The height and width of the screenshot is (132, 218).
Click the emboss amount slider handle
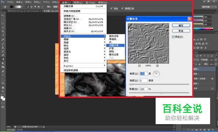coord(162,93)
